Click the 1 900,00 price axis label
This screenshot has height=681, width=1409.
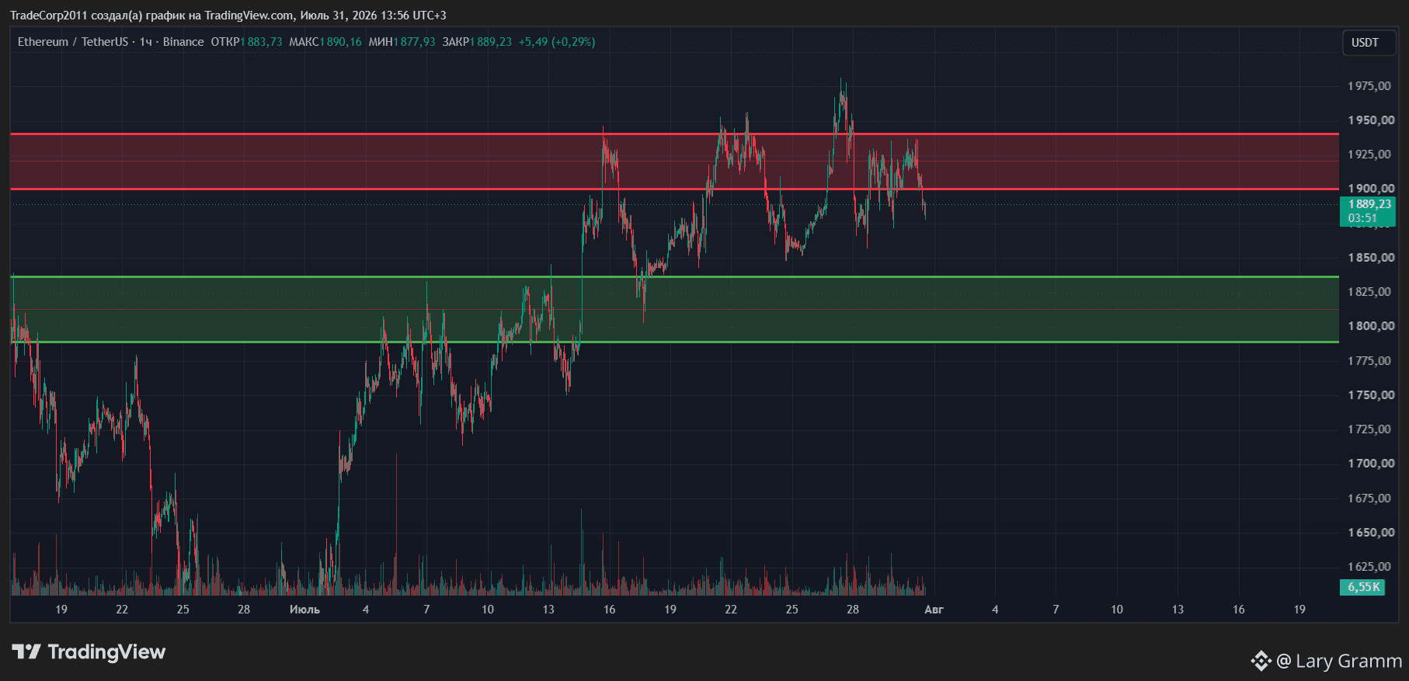[x=1371, y=189]
